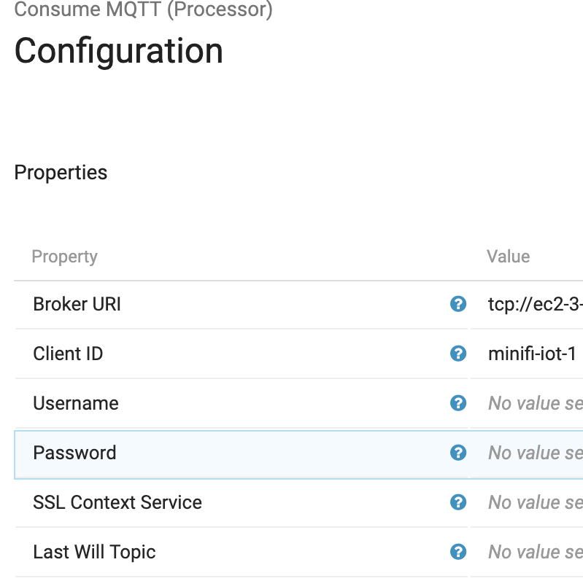Click the Property column header
Screen dimensions: 583x581
64,257
